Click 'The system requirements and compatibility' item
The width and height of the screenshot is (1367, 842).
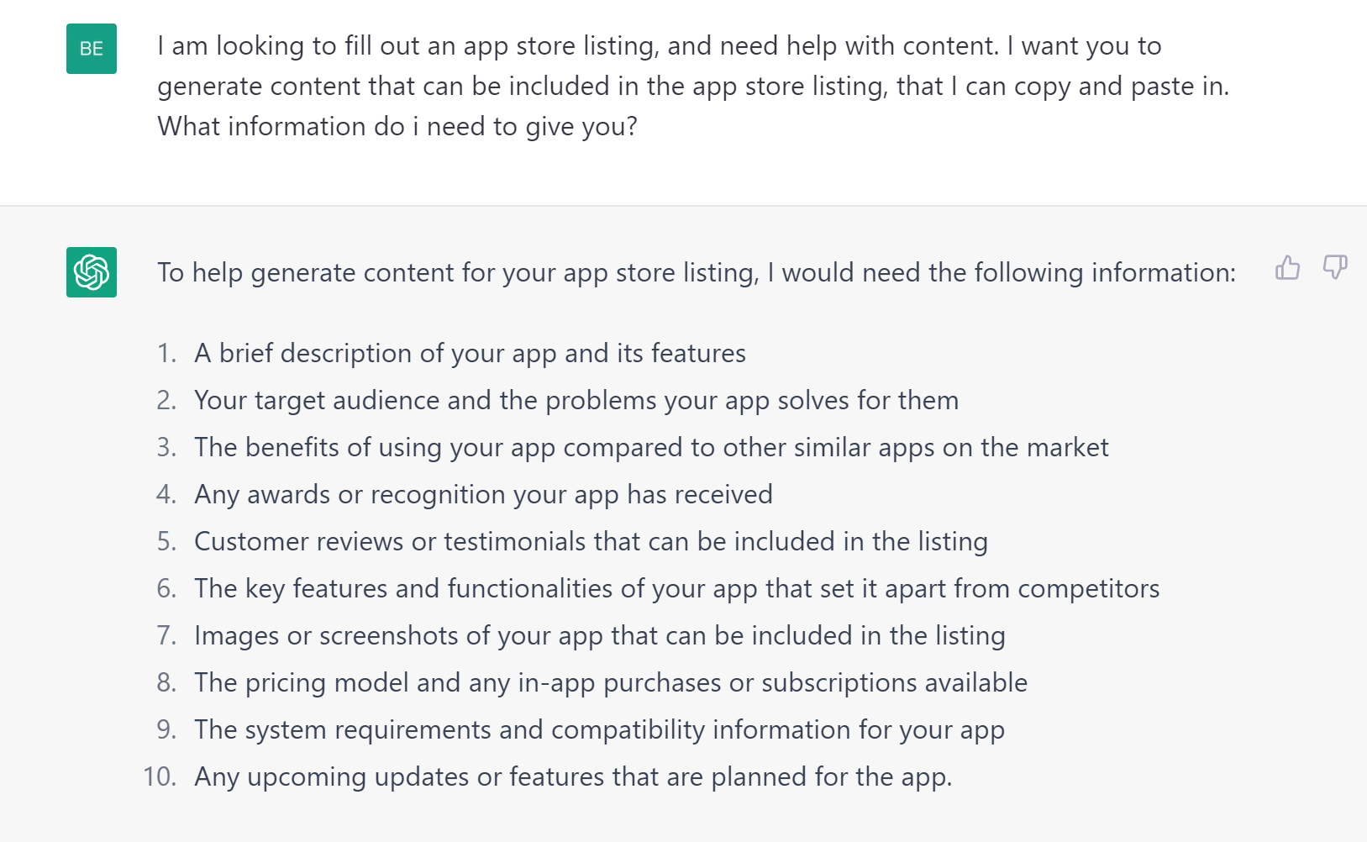[599, 729]
